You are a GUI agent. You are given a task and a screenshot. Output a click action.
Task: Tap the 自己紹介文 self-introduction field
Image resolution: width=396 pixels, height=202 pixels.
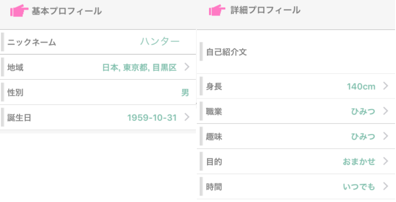tap(226, 52)
